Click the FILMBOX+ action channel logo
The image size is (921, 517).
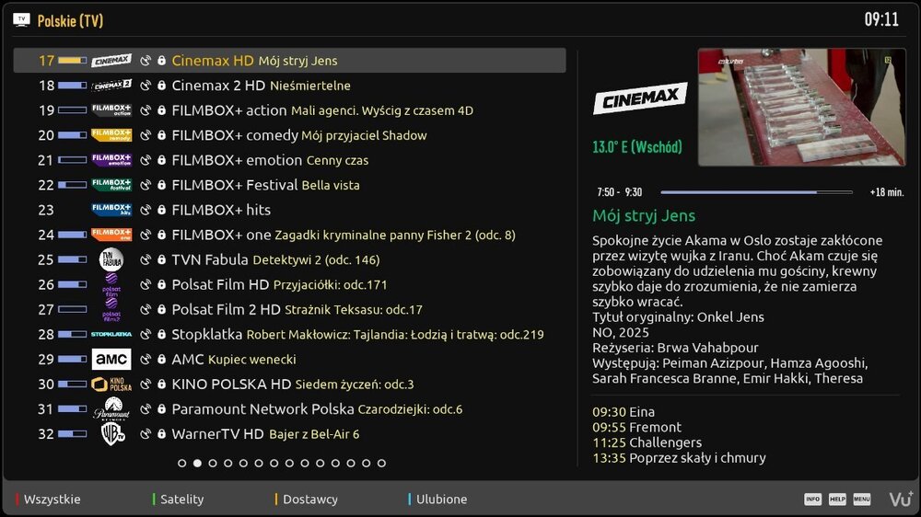click(x=111, y=109)
